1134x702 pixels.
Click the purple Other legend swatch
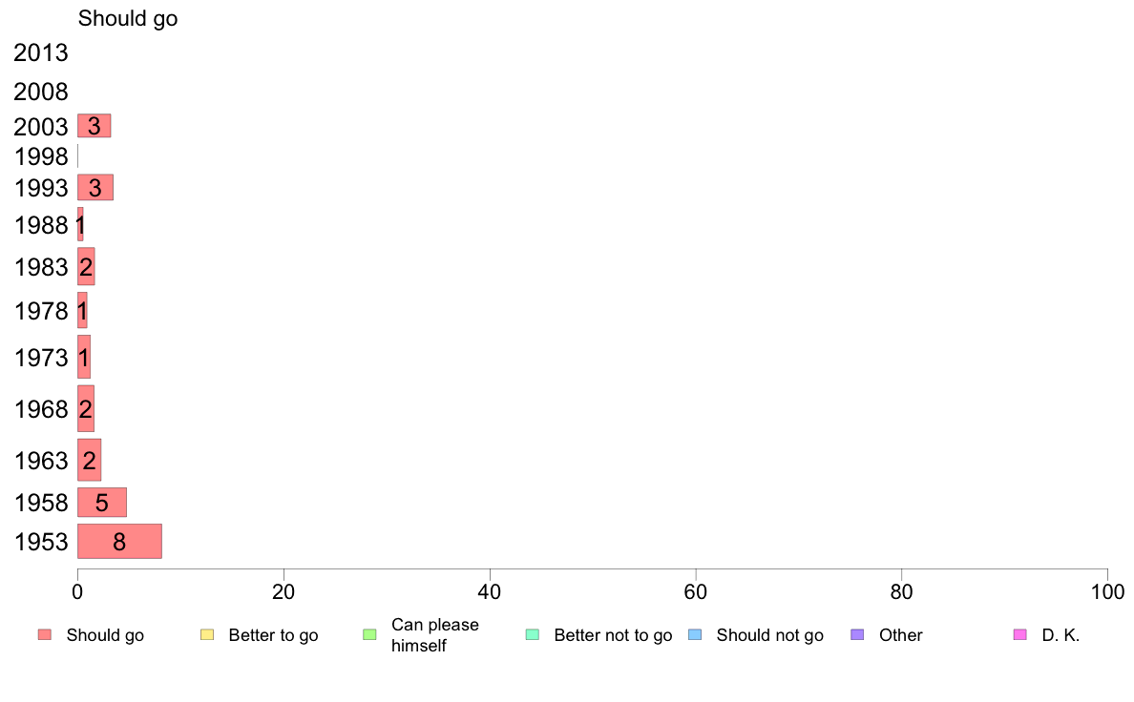(x=858, y=635)
